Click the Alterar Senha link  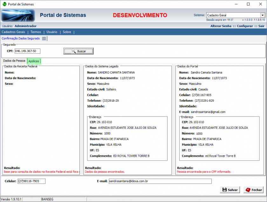pyautogui.click(x=221, y=26)
